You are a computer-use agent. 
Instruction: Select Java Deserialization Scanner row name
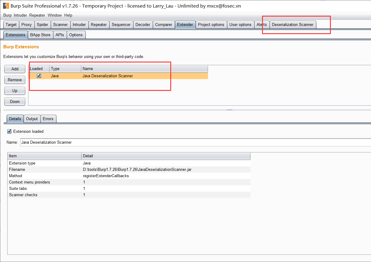[x=108, y=76]
